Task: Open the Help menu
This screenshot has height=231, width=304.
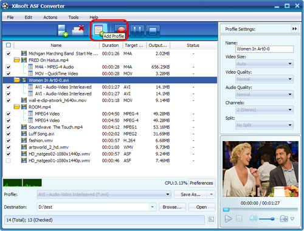Action: click(94, 17)
